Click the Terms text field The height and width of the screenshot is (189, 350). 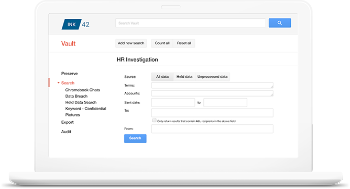pos(212,86)
